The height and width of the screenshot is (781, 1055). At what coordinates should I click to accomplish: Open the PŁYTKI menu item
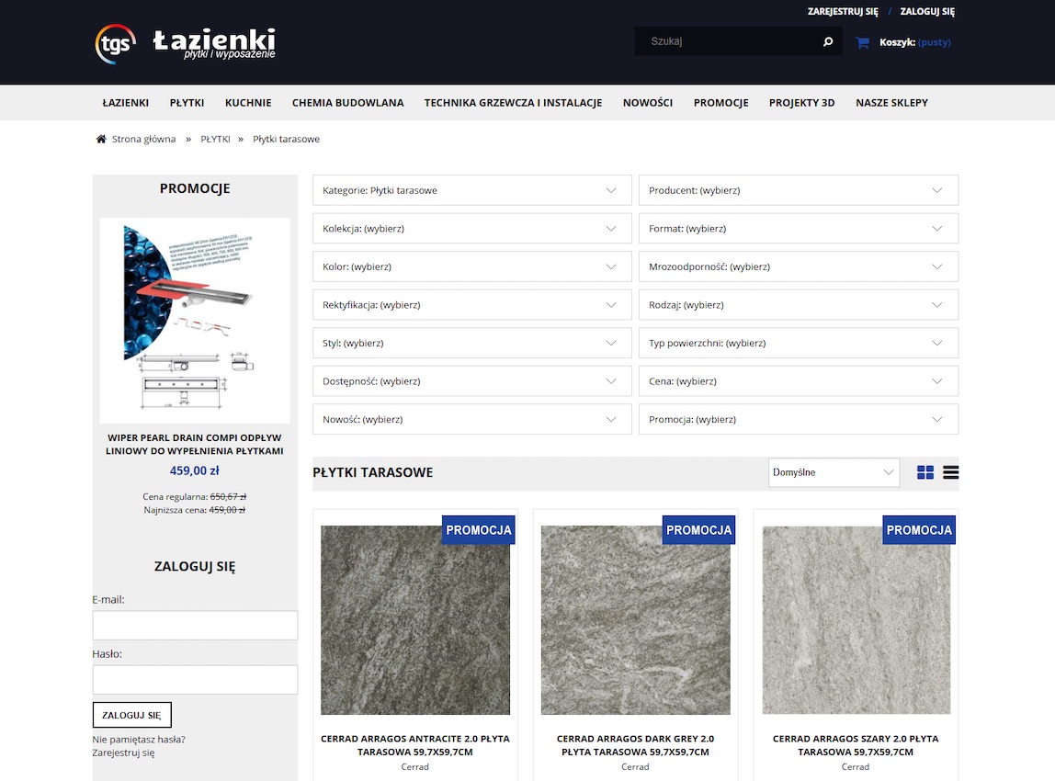[x=187, y=103]
